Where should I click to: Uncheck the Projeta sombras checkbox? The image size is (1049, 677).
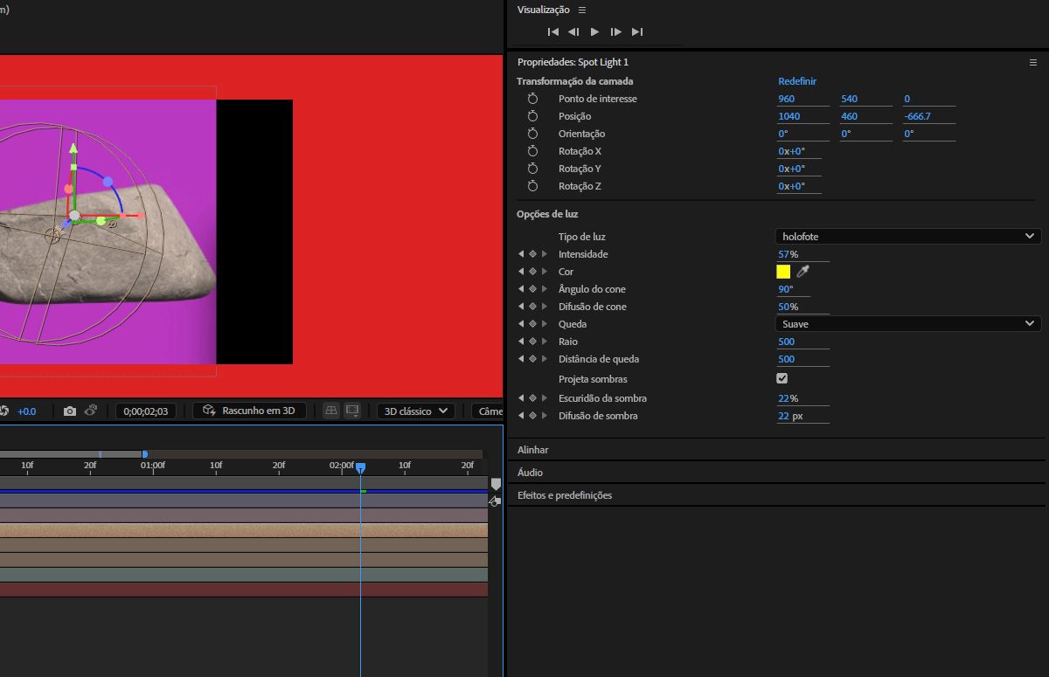[x=782, y=379]
